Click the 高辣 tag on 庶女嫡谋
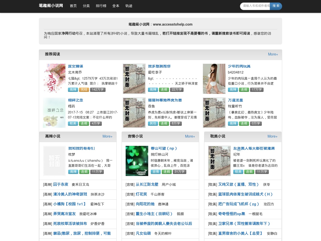The height and width of the screenshot is (241, 321). pyautogui.click(x=73, y=90)
